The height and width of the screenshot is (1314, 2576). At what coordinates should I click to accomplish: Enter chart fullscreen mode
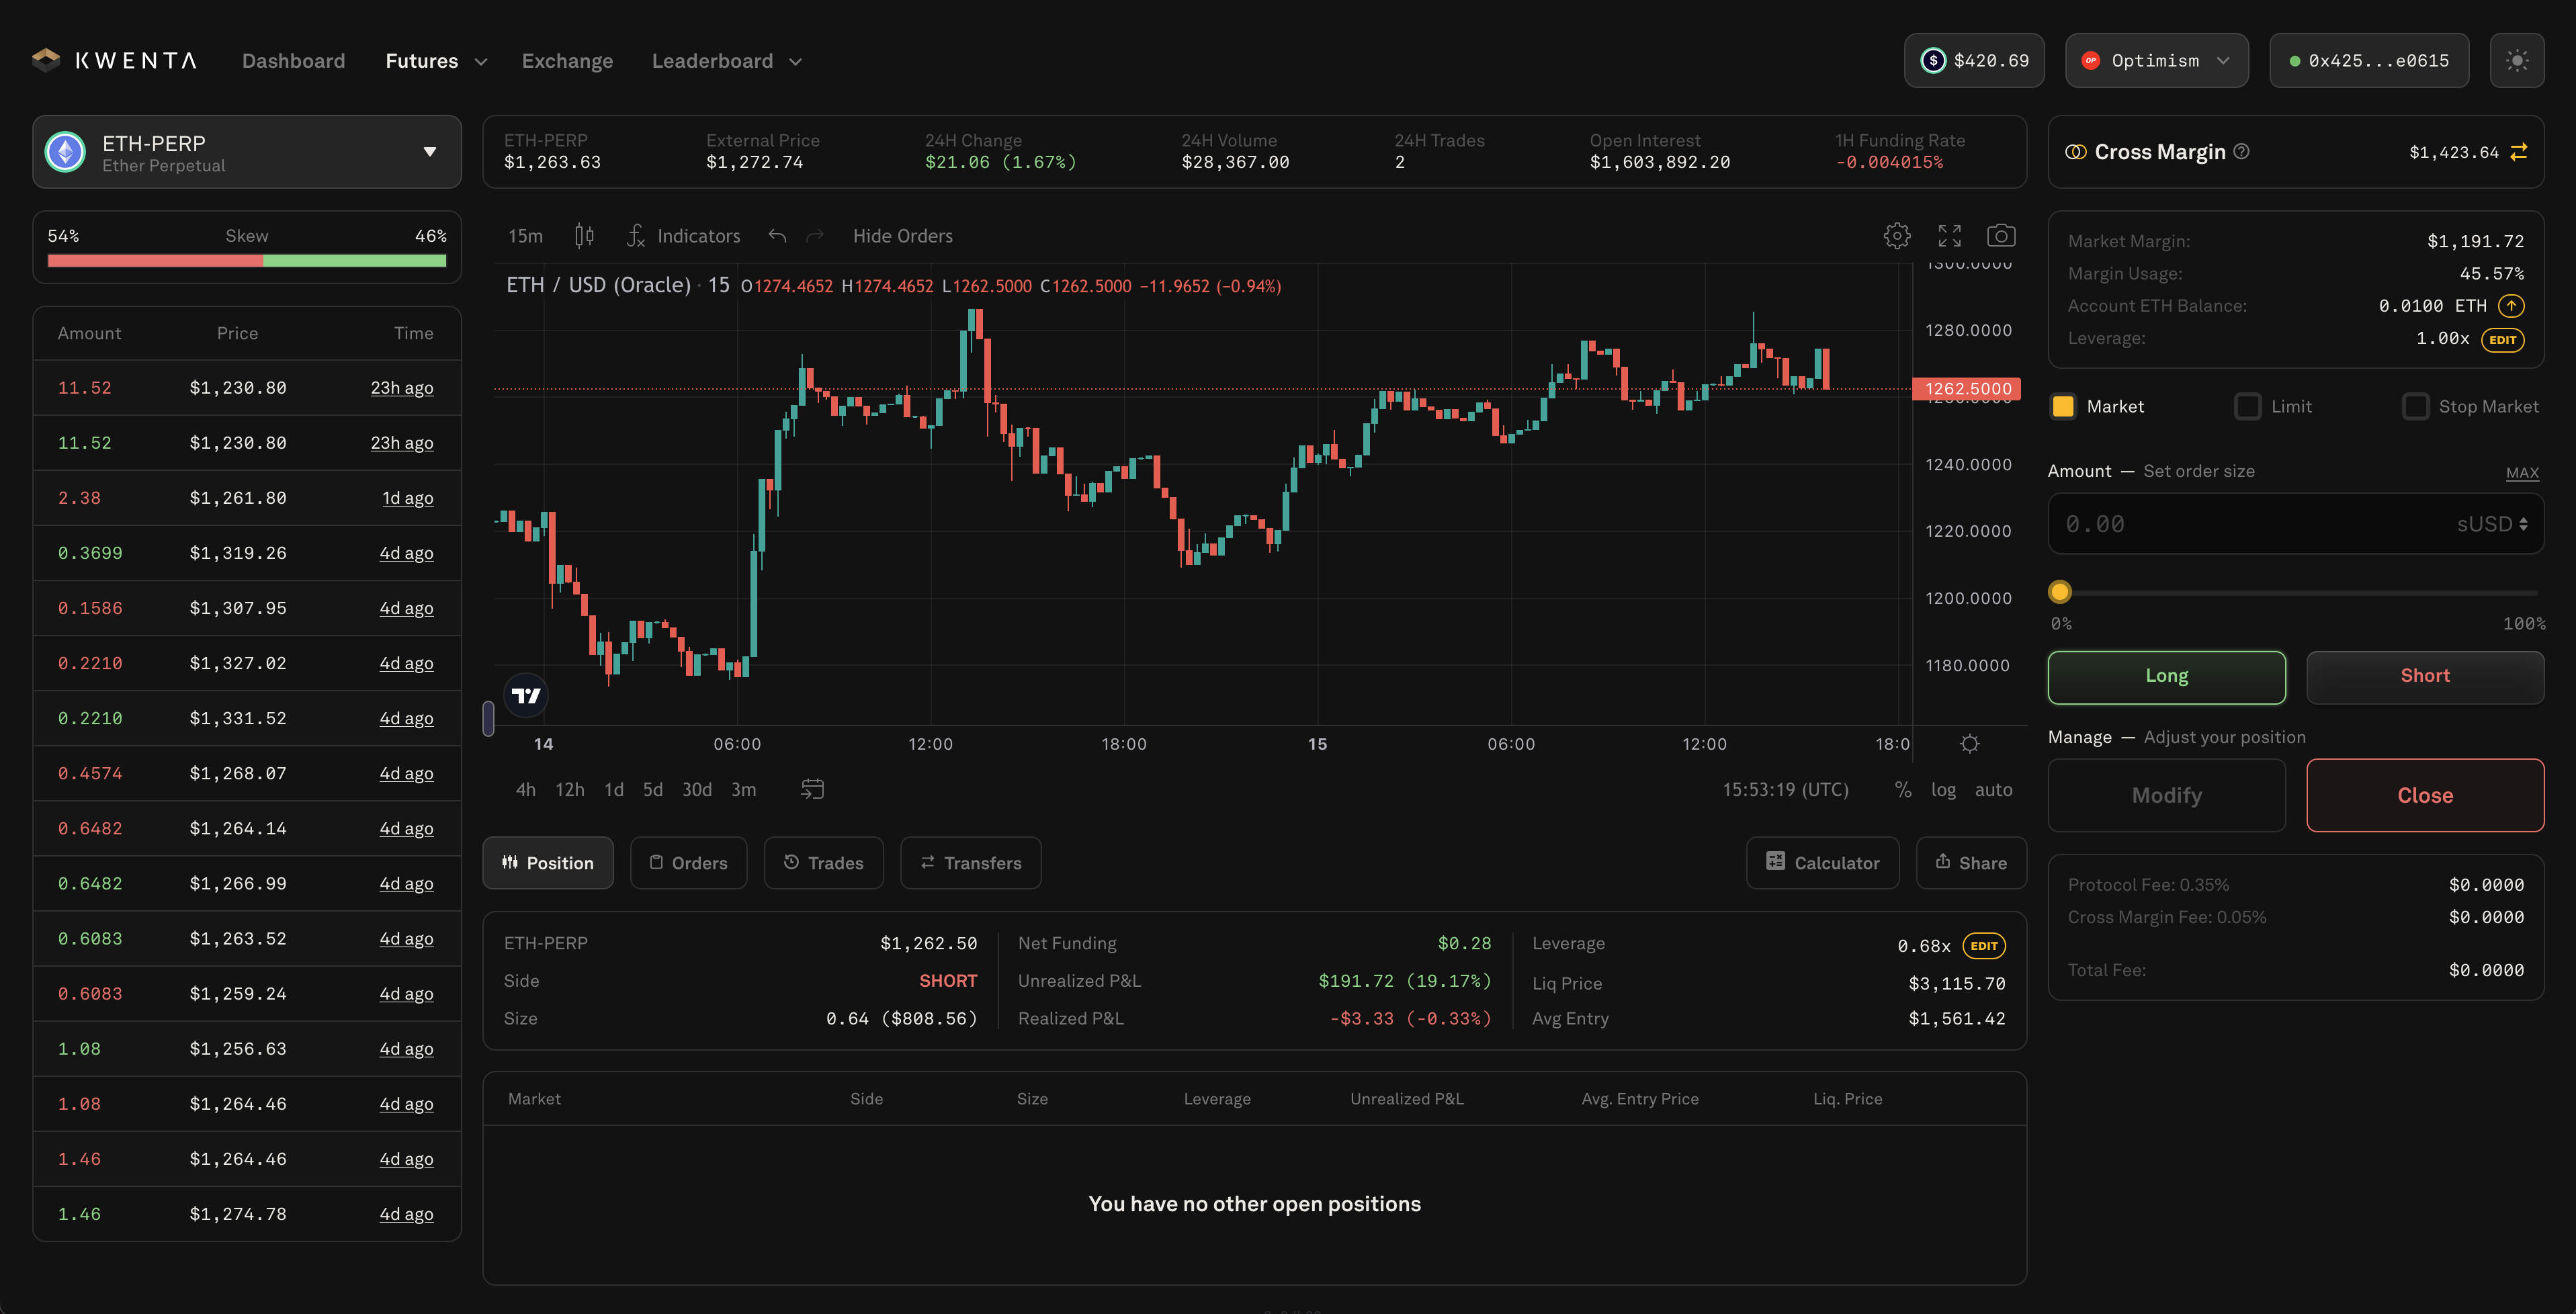click(x=1949, y=236)
